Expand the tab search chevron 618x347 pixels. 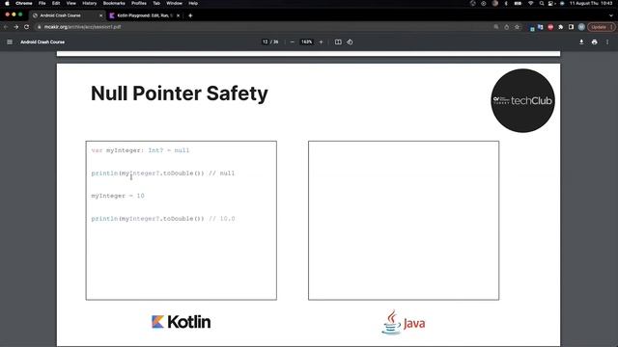(611, 15)
